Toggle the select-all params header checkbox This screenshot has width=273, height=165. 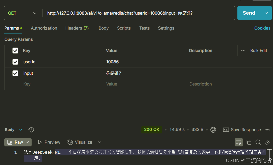click(x=15, y=51)
